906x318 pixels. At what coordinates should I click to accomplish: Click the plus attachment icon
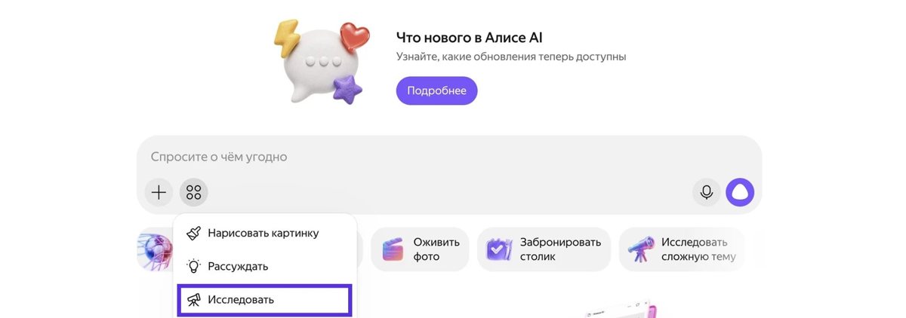[x=159, y=192]
